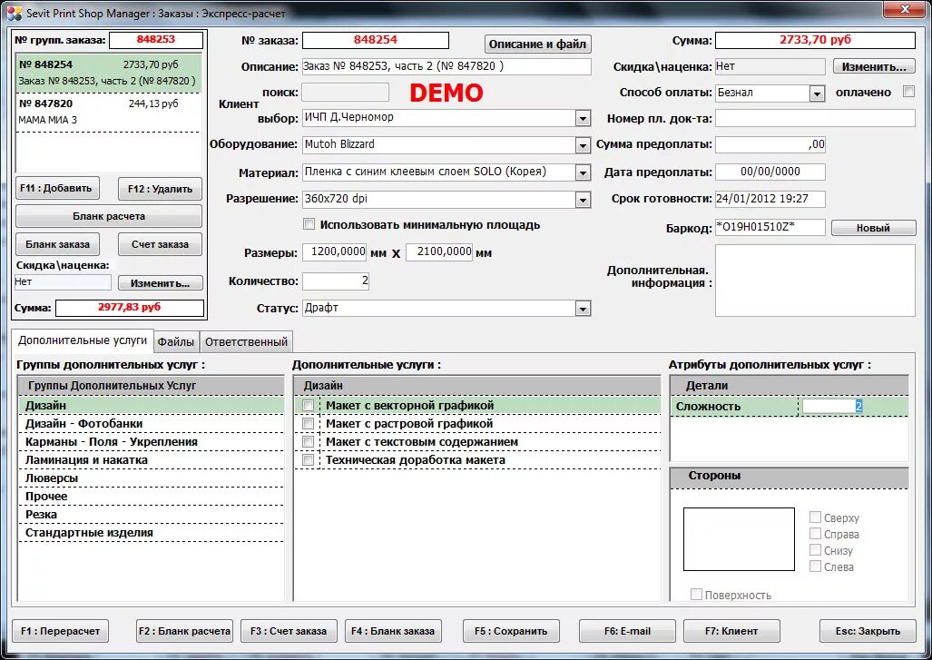Open the 'Материал' dropdown
This screenshot has height=660, width=932.
pyautogui.click(x=583, y=172)
